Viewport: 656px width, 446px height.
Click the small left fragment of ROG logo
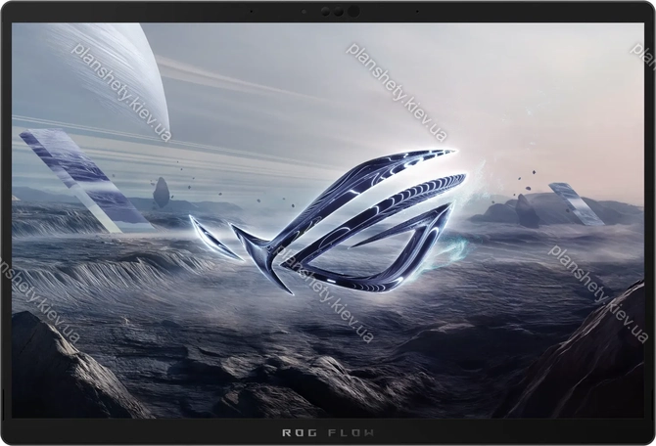pos(211,238)
